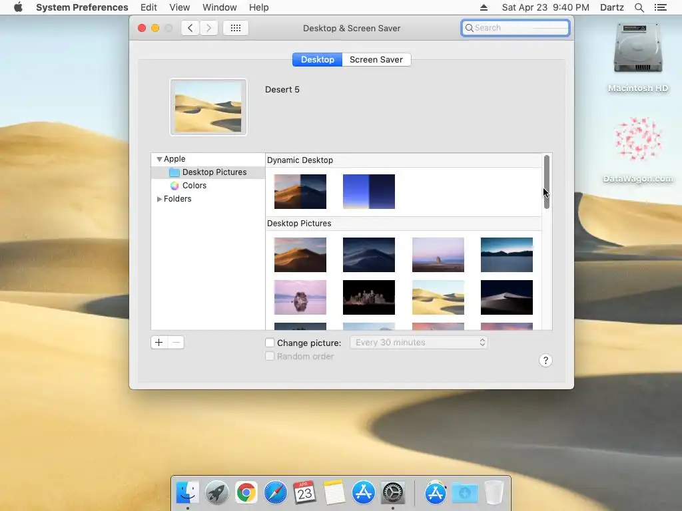Open the Downloads folder in Dock
The width and height of the screenshot is (682, 511).
pyautogui.click(x=464, y=492)
